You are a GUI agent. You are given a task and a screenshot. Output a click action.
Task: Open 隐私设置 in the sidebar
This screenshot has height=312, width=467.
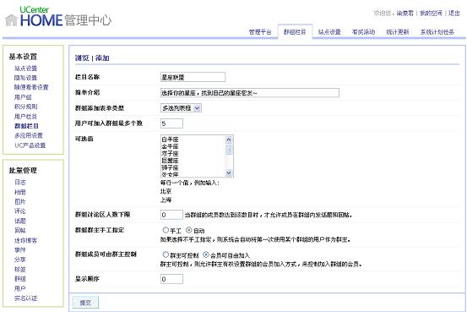(x=25, y=78)
